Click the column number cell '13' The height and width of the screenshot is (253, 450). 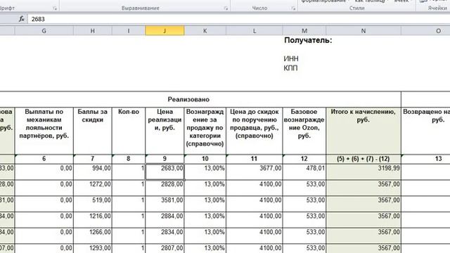[425, 159]
